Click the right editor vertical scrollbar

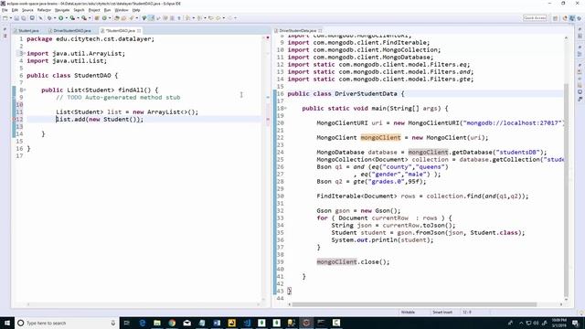(566, 190)
